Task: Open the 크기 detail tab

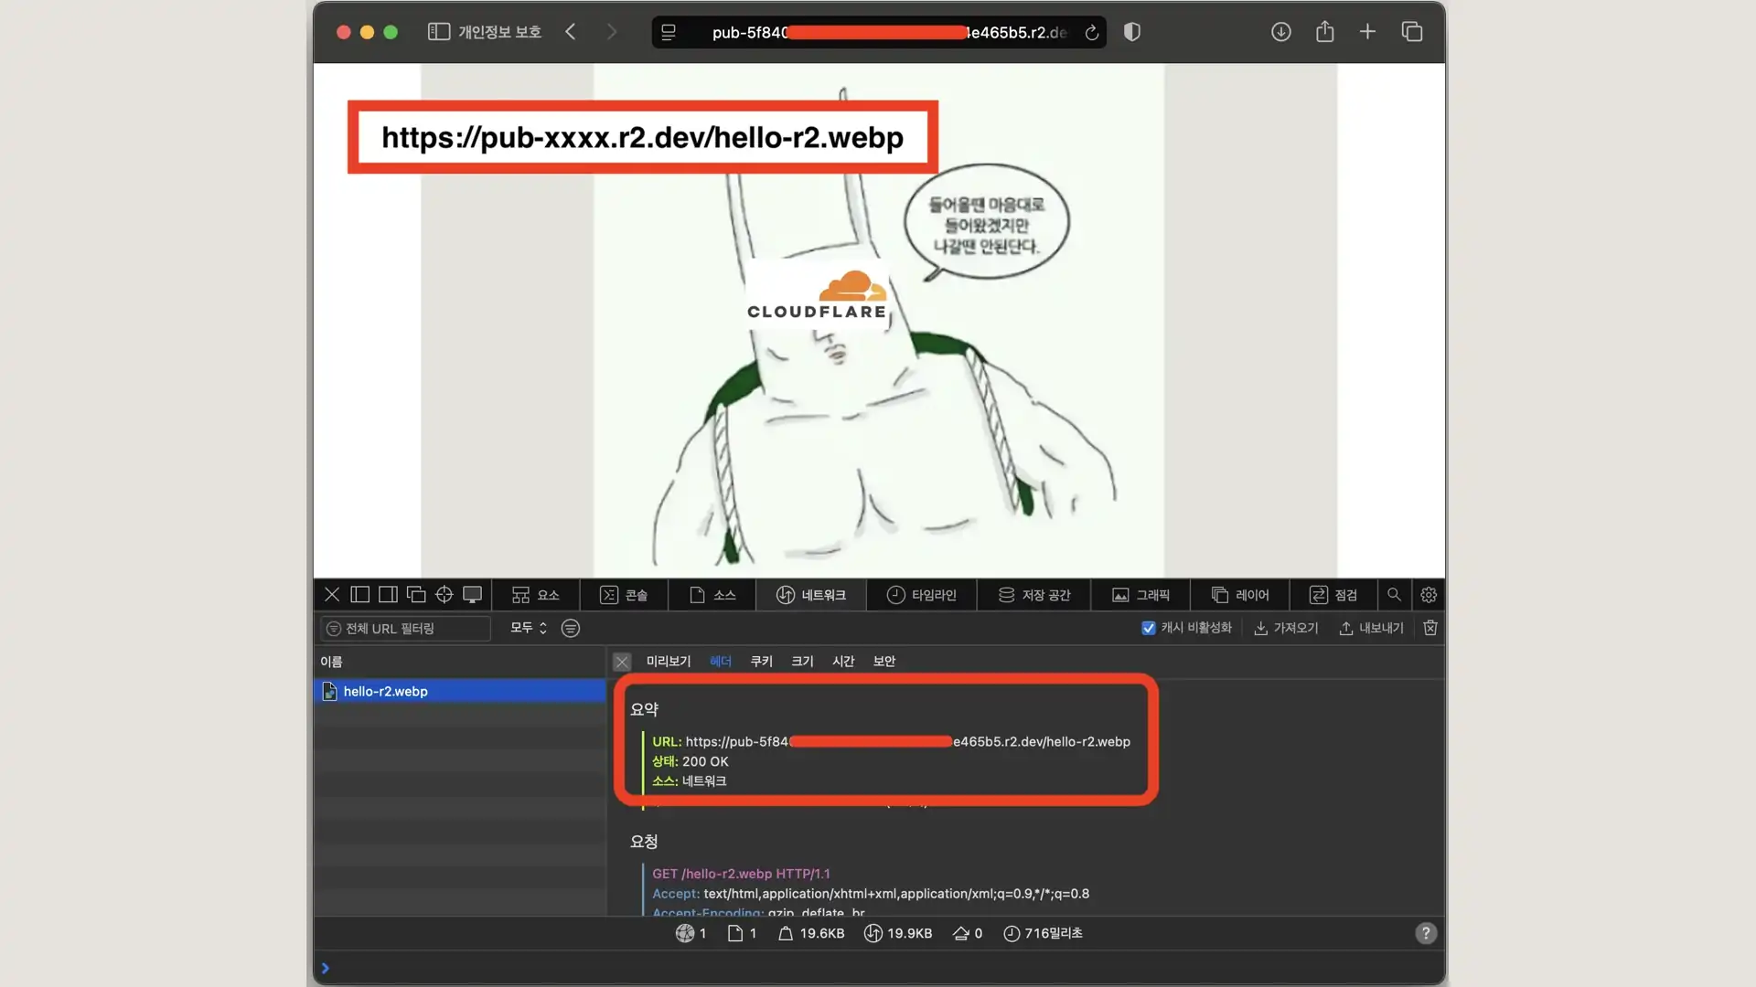Action: tap(802, 661)
